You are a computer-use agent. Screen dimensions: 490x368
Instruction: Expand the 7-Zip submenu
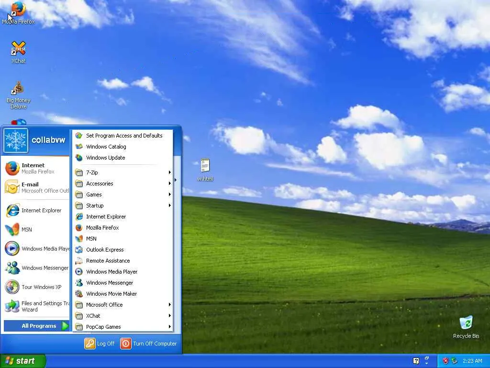pos(123,172)
